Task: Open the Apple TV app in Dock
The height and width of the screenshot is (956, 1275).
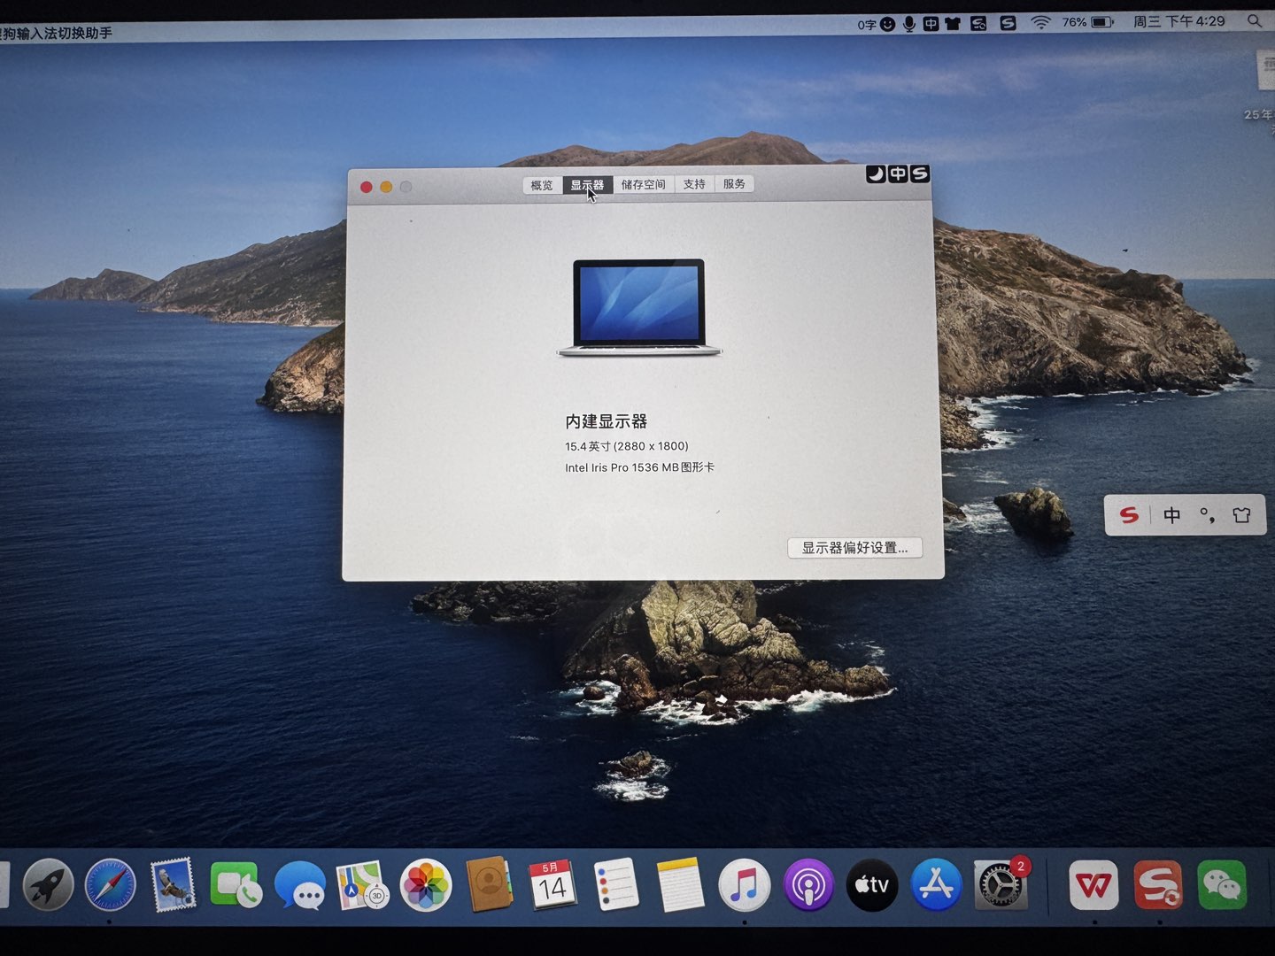Action: [x=872, y=885]
